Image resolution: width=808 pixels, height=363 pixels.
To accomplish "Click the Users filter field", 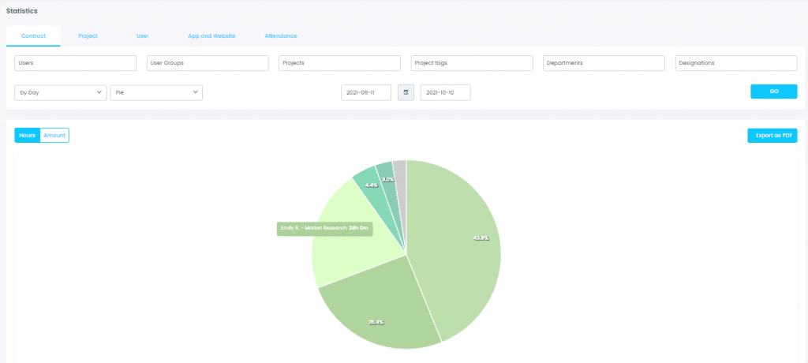I will tap(76, 63).
